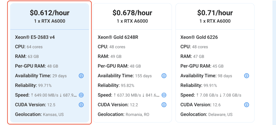The image size is (276, 125).
Task: Click the 7.08 GB/s speed row
Action: (x=211, y=95)
